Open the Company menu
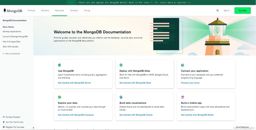 74,10
